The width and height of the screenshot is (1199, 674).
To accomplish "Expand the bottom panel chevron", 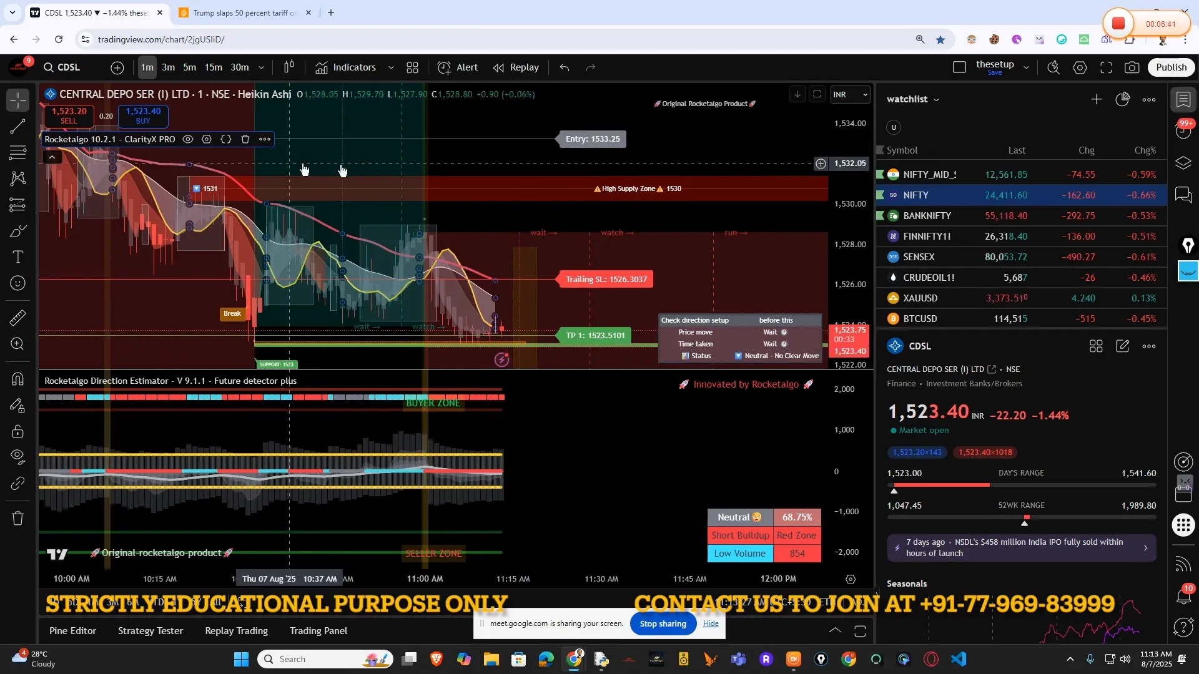I will click(835, 631).
